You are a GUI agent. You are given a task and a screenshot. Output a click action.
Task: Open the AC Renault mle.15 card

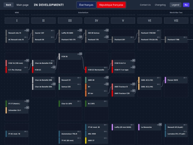(x=17, y=40)
